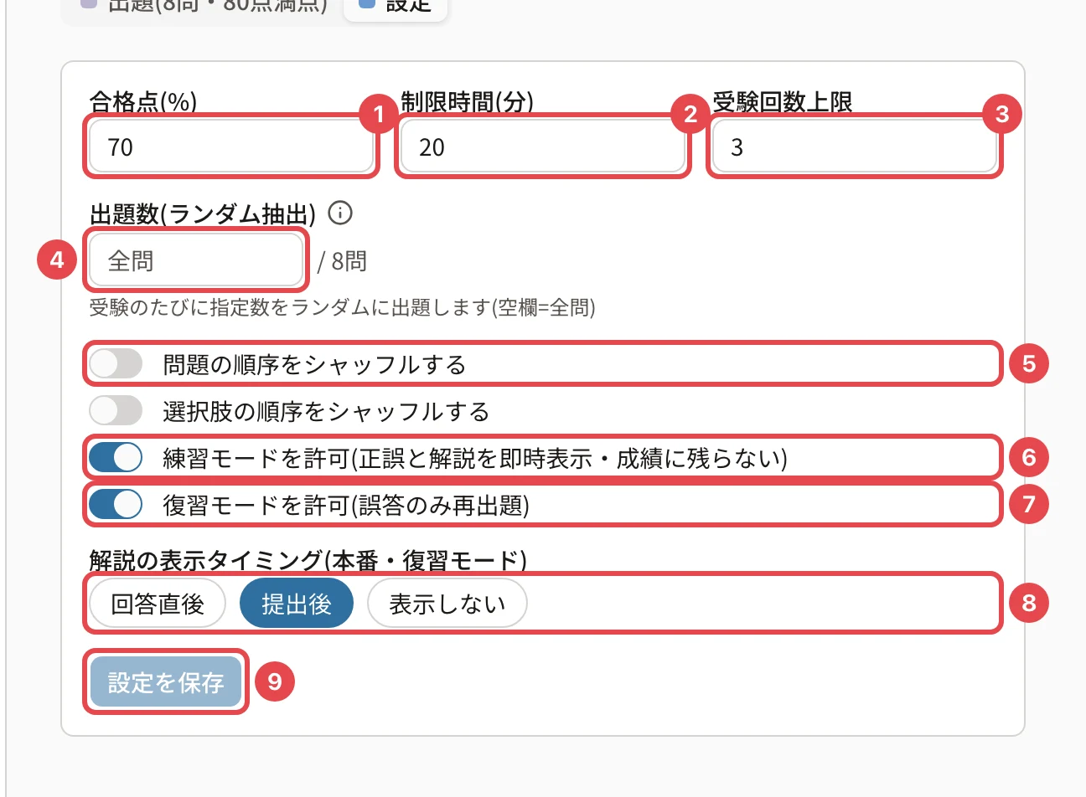Select 回答直後 for explanation timing
Screen dimensions: 1086x797
(158, 603)
